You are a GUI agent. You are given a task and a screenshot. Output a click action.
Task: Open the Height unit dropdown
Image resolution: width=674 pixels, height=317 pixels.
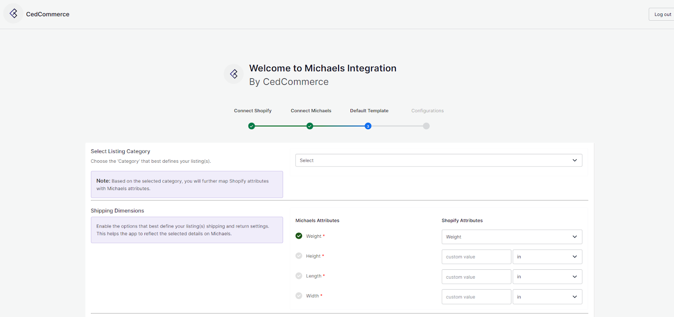[x=547, y=257]
